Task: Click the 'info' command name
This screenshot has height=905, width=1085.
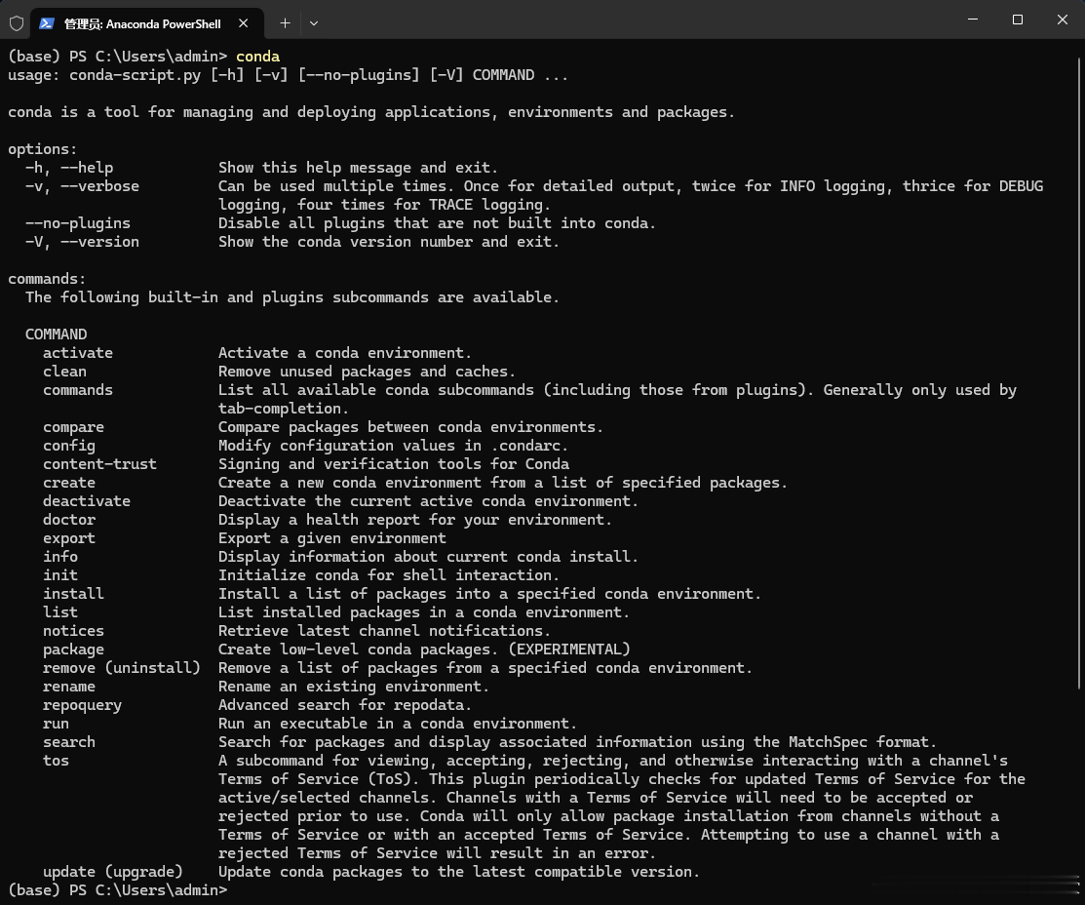Action: (60, 557)
